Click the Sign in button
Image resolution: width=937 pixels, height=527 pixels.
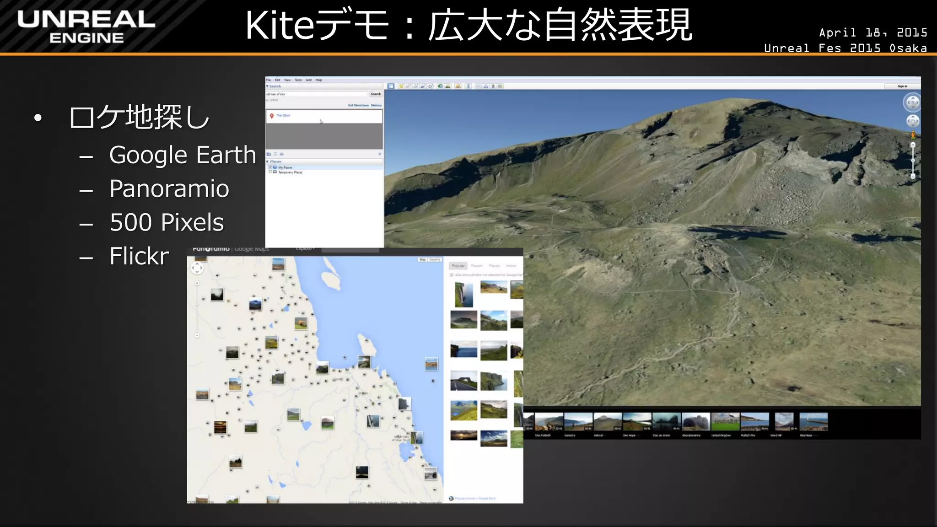tap(902, 86)
